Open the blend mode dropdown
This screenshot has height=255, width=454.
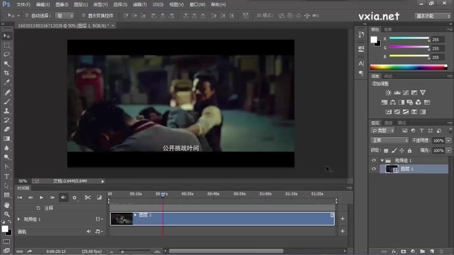click(x=389, y=140)
